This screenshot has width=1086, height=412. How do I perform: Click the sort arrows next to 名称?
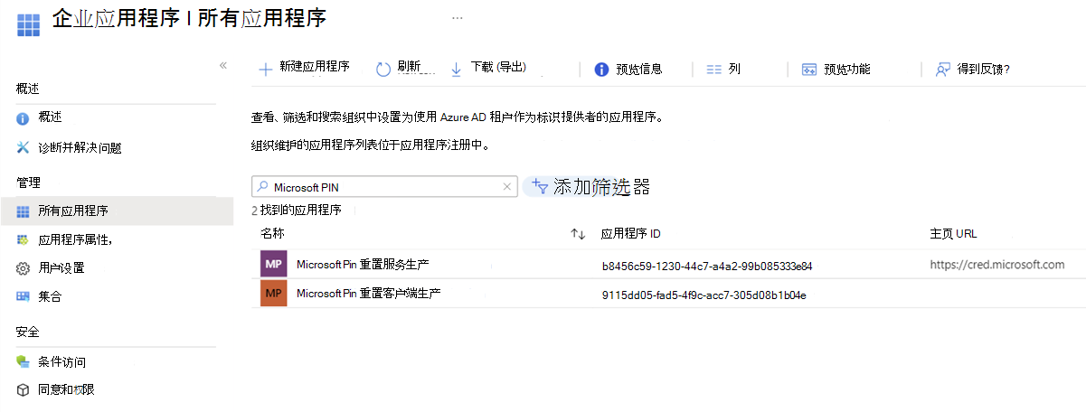(578, 234)
